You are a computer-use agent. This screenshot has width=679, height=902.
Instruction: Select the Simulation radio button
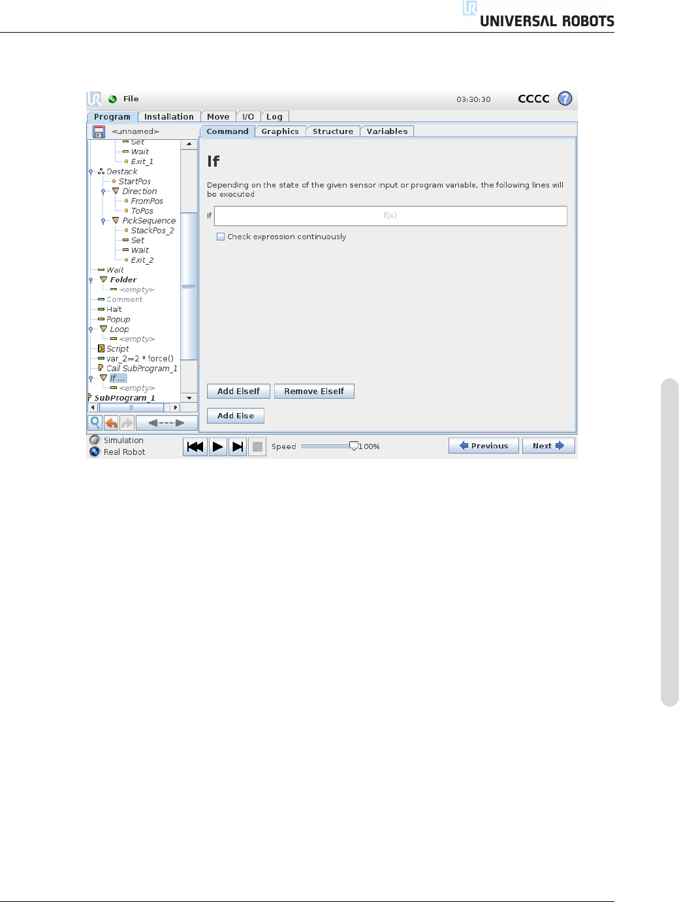pyautogui.click(x=95, y=440)
